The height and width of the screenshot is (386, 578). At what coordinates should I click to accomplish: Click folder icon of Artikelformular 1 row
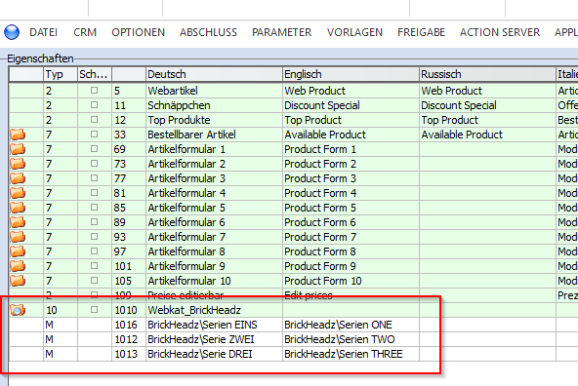18,149
